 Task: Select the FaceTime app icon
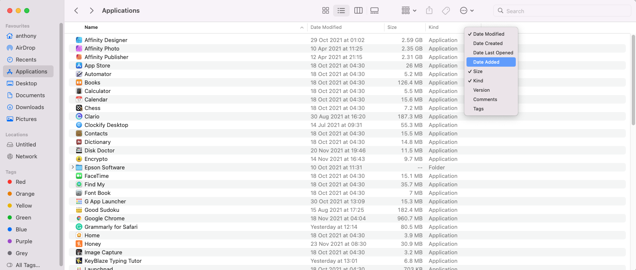point(79,176)
